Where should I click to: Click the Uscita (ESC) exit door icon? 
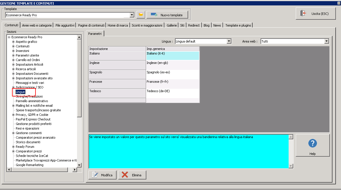pyautogui.click(x=303, y=13)
